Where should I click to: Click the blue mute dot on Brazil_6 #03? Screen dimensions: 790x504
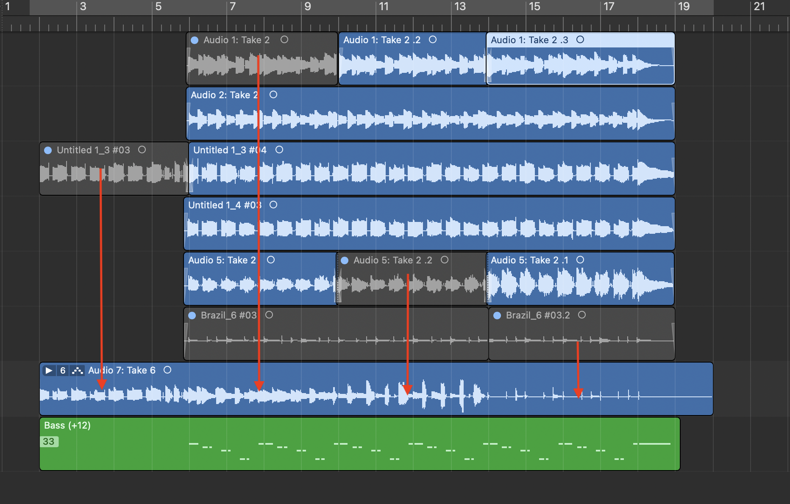coord(192,316)
